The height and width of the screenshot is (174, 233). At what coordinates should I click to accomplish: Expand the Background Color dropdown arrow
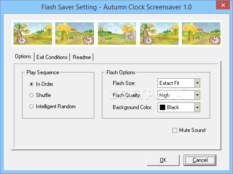pyautogui.click(x=197, y=107)
